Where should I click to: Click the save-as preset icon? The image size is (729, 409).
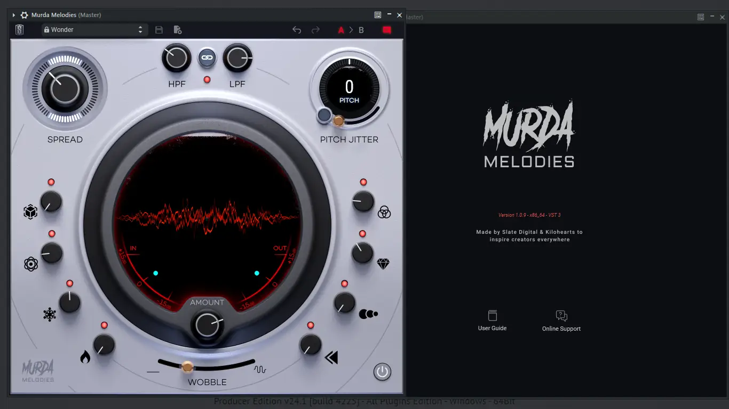point(178,30)
